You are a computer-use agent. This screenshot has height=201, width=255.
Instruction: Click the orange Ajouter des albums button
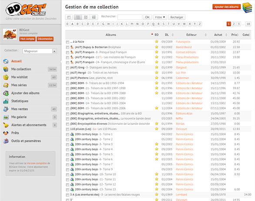click(x=226, y=7)
